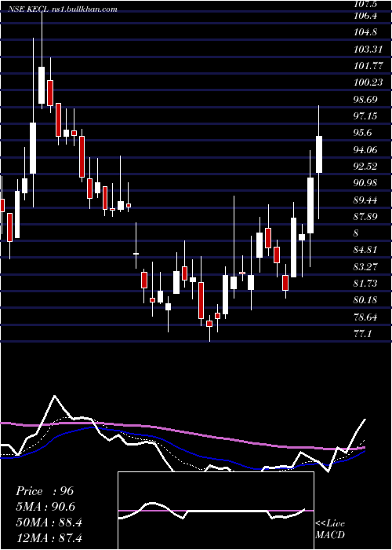The image size is (392, 550).
Task: Click the 100.23 price axis label
Action: click(x=368, y=82)
